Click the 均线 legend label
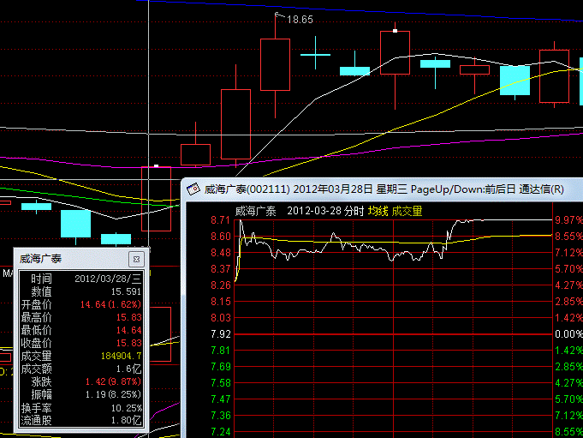583x438 pixels. coord(378,211)
